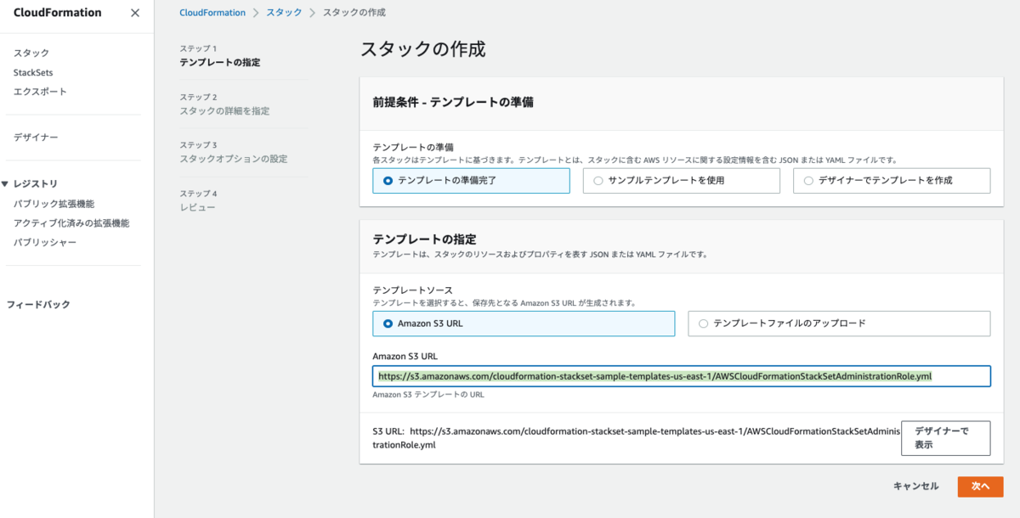Screen dimensions: 1020x518
Task: Select the Amazon S3 URL radio option
Action: point(524,324)
